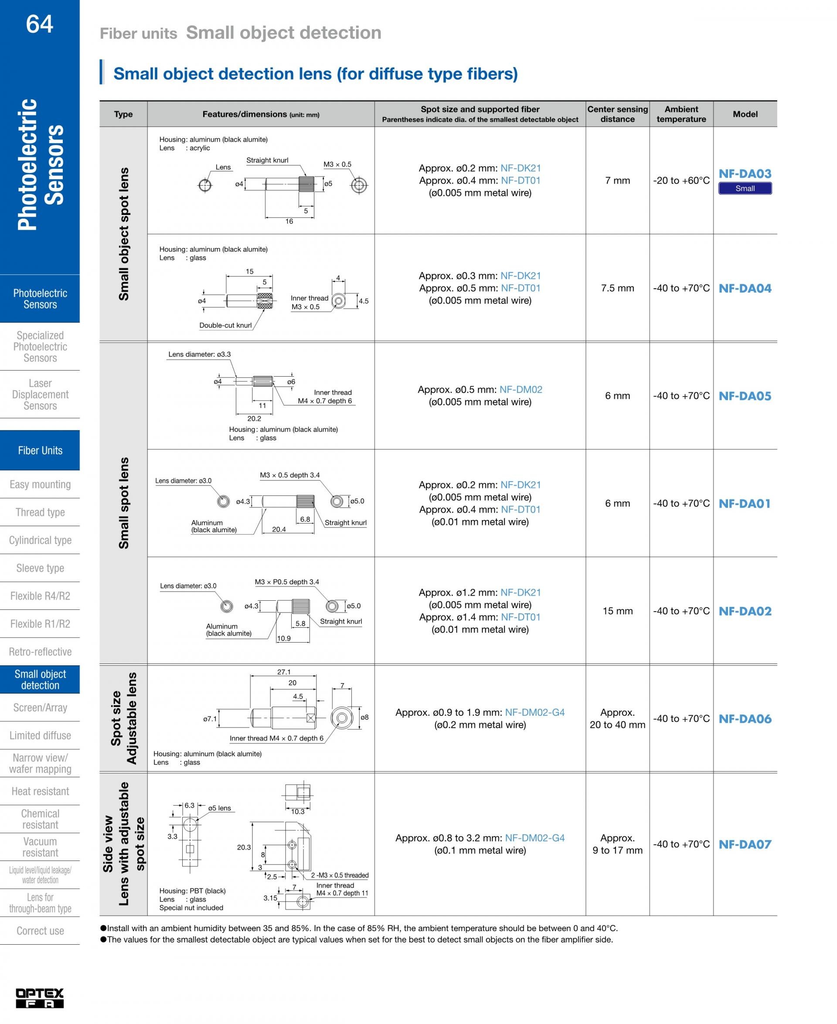Open the Thread type sidebar item
The width and height of the screenshot is (837, 1024).
[x=40, y=512]
